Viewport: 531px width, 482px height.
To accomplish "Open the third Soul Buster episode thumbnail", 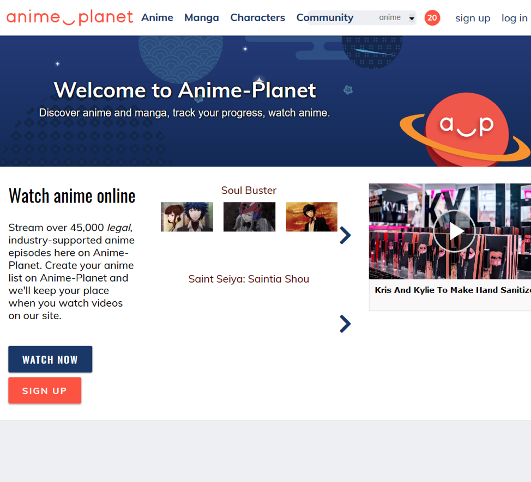I will (311, 217).
